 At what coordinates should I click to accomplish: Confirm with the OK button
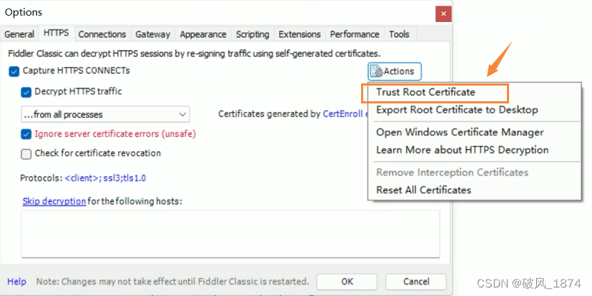pos(347,282)
